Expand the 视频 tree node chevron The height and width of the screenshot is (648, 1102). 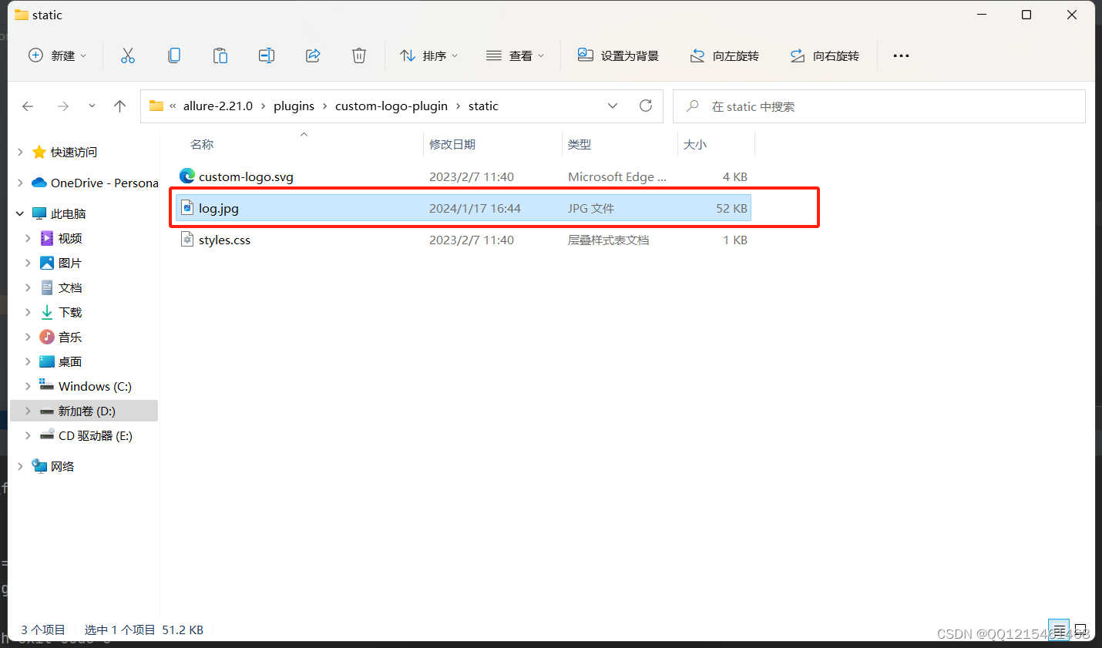[28, 238]
